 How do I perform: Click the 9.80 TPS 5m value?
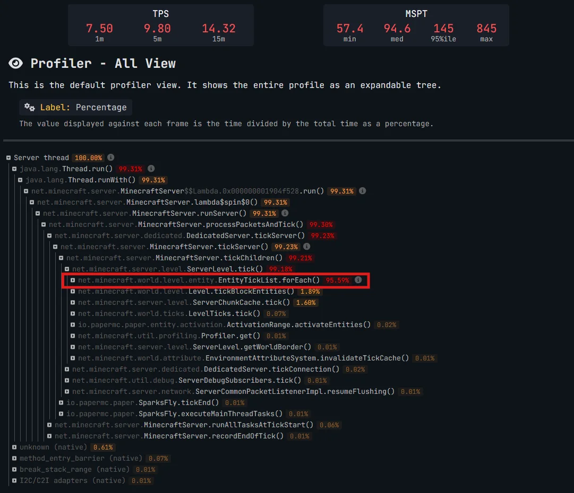coord(157,28)
